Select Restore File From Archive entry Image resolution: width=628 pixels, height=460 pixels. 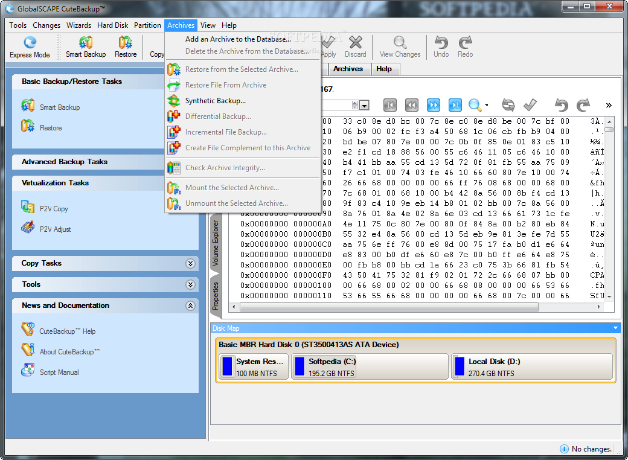tap(243, 85)
